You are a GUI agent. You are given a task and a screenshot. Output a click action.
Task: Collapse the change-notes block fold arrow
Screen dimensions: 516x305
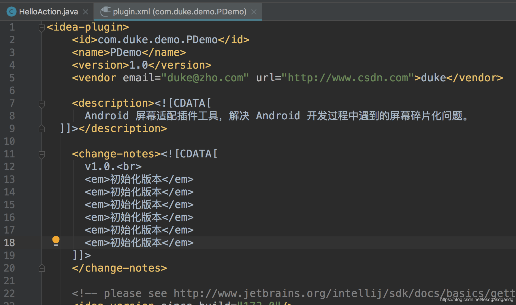coord(42,155)
